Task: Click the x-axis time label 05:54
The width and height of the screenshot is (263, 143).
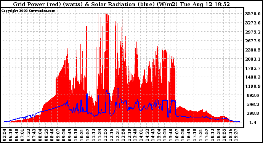Action: (4, 135)
